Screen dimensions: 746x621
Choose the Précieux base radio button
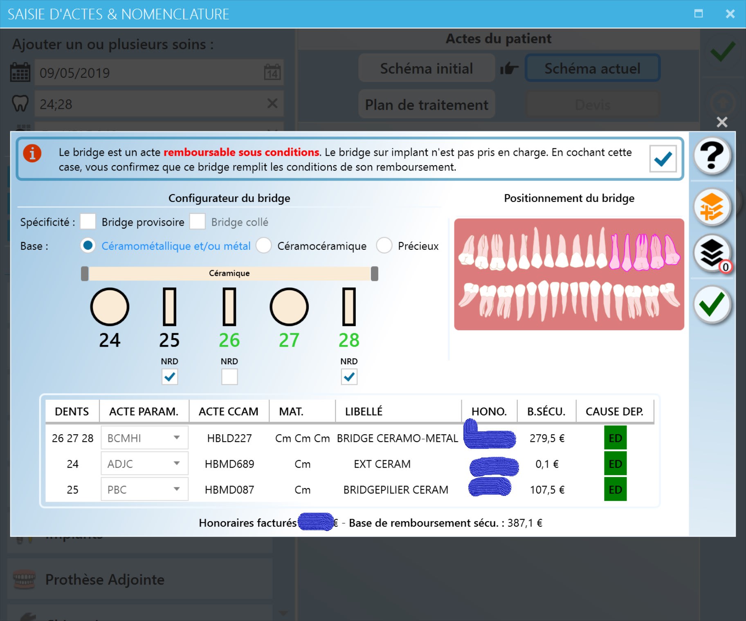click(x=384, y=246)
